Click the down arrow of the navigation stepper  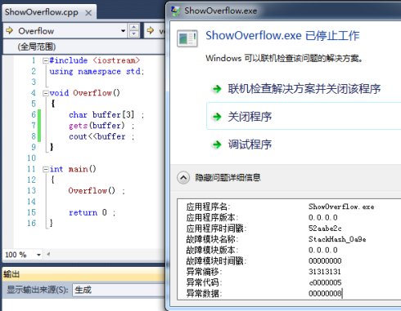(x=133, y=33)
